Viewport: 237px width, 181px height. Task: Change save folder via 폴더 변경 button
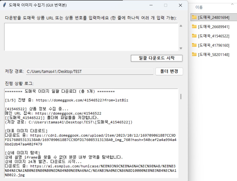(x=169, y=71)
